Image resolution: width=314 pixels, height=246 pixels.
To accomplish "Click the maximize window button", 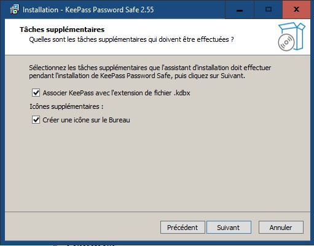I will pyautogui.click(x=269, y=9).
